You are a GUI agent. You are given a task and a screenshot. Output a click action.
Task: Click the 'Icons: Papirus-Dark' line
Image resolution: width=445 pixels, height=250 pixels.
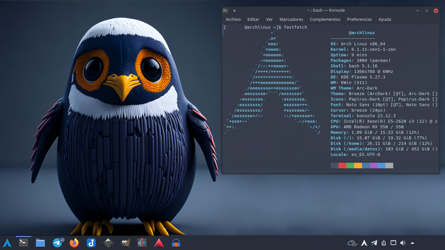tap(384, 99)
